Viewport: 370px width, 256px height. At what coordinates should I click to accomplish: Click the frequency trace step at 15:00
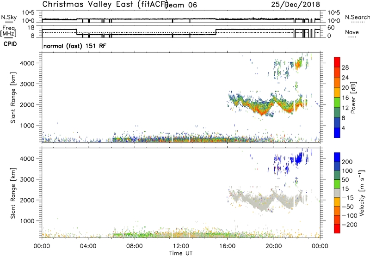(216, 32)
